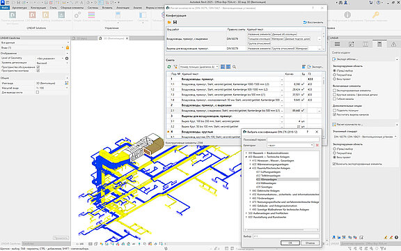Uncheck Рассчитать вырезы каналов checkbox

tap(334, 115)
